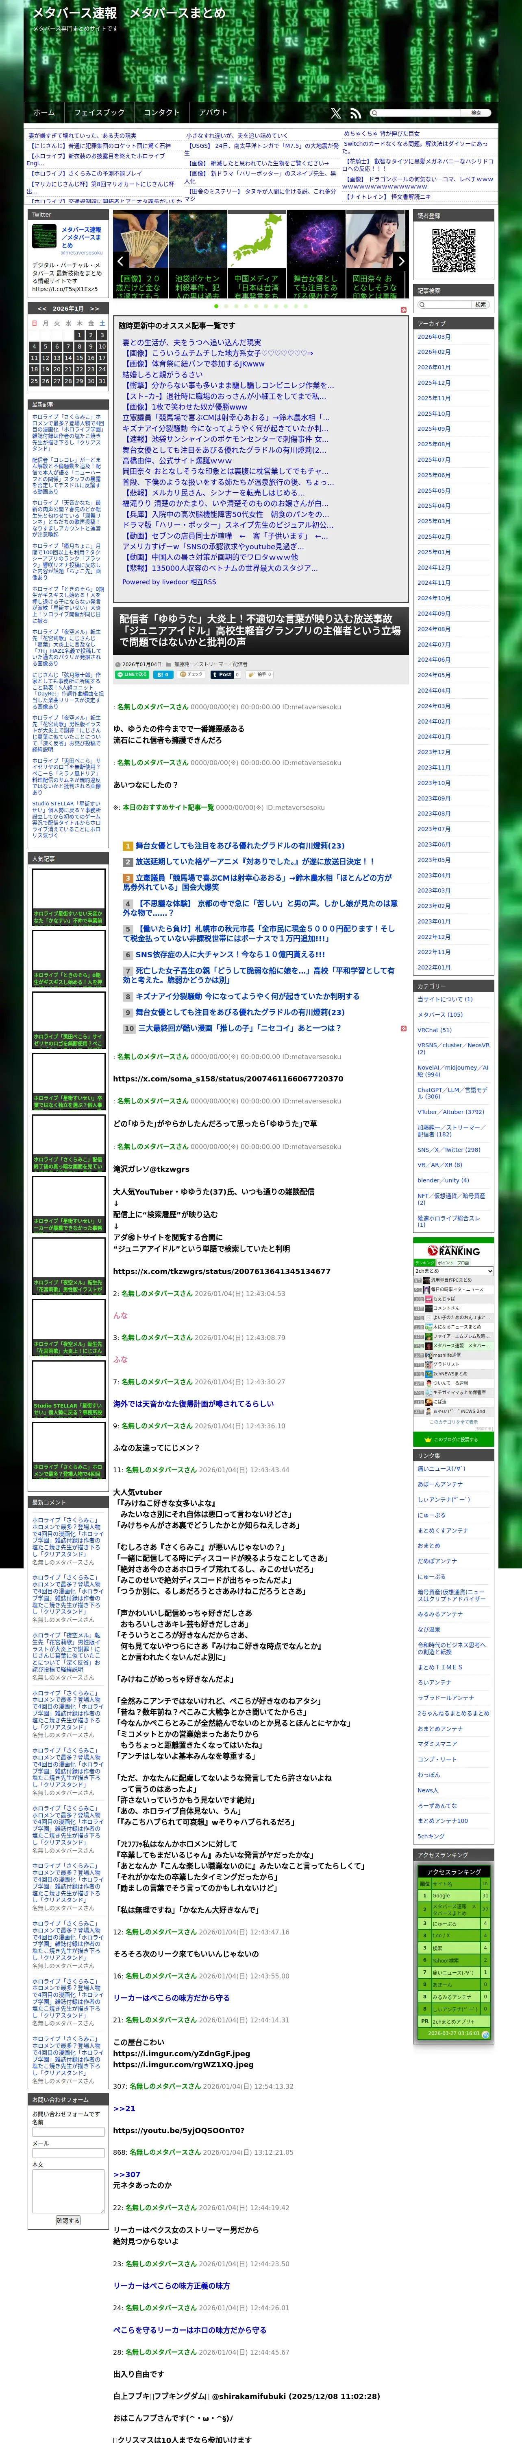Open the article title 配信者「ゆゆうた」大炎上
Viewport: 522px width, 2443px height.
[x=260, y=631]
